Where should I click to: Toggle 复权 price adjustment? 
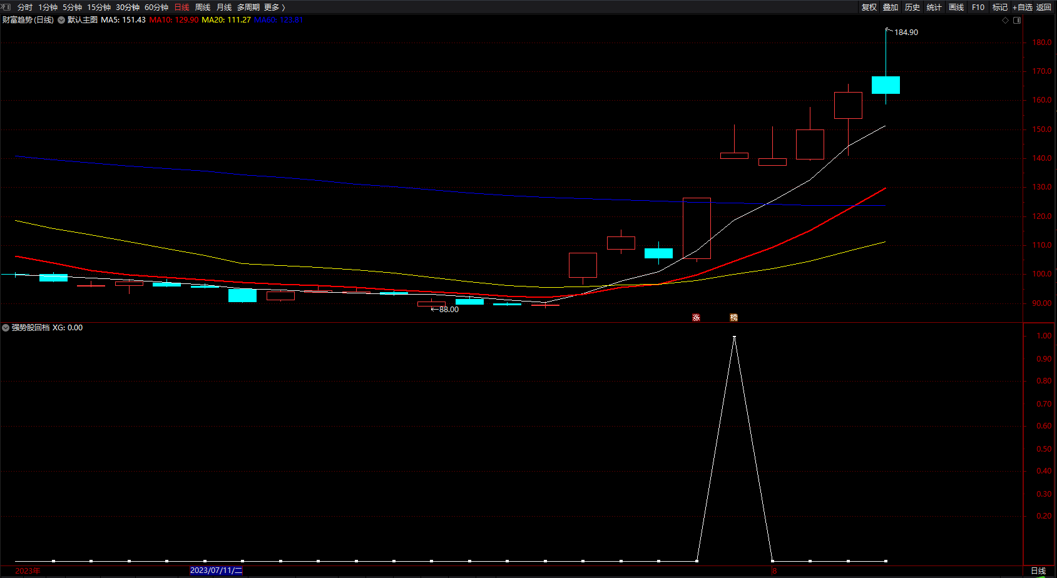pyautogui.click(x=869, y=7)
